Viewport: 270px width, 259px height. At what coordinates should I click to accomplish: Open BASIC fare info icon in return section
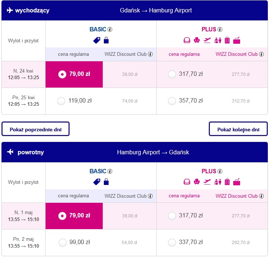point(110,171)
